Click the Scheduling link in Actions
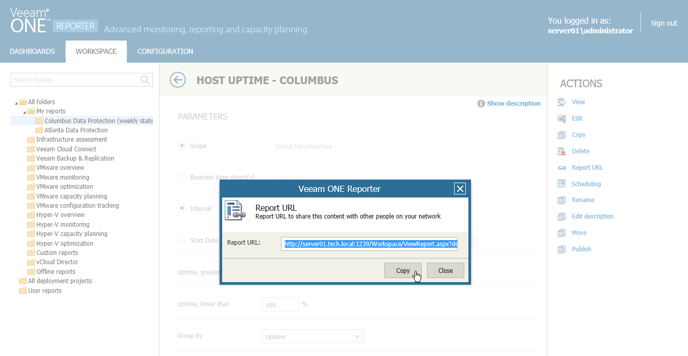This screenshot has height=356, width=688. [586, 184]
